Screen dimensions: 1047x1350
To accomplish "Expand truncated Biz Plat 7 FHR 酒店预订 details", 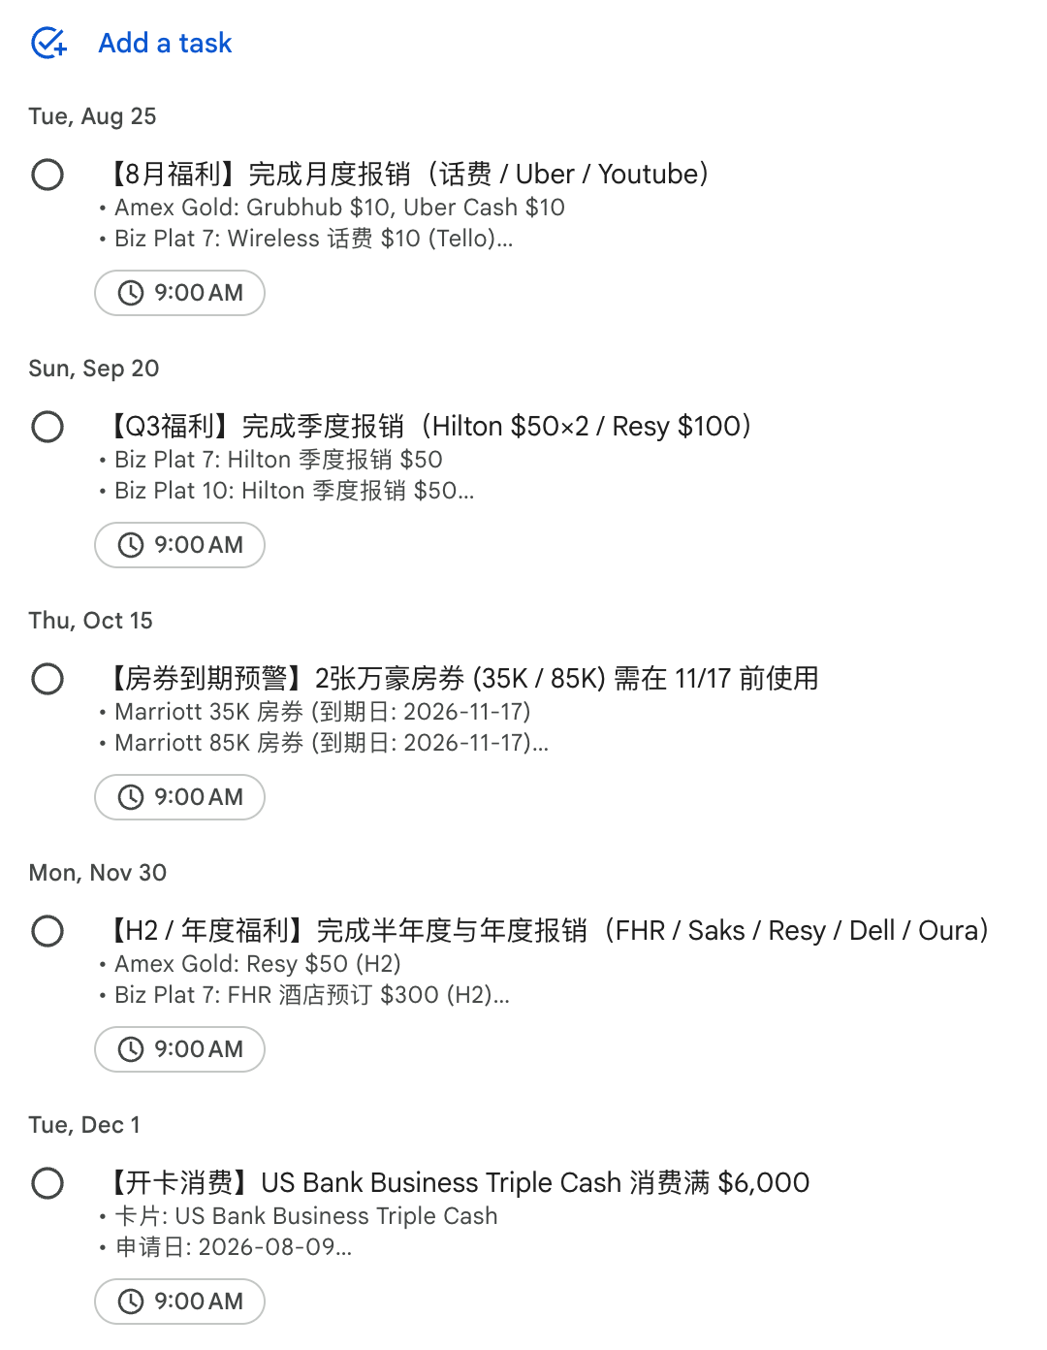I will [x=312, y=995].
